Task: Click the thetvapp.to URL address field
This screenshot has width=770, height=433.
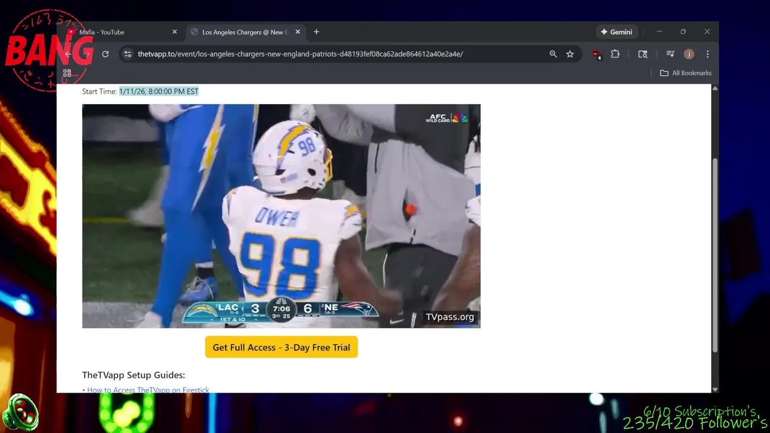Action: coord(300,54)
